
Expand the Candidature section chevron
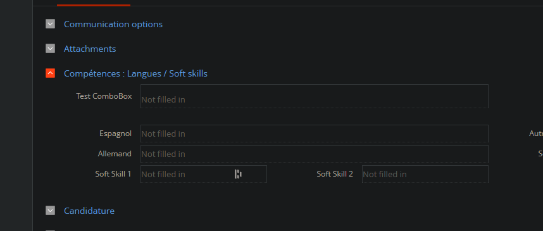(50, 211)
